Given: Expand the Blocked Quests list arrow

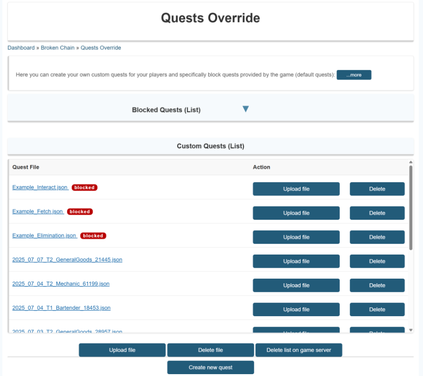Looking at the screenshot, I should (x=245, y=109).
